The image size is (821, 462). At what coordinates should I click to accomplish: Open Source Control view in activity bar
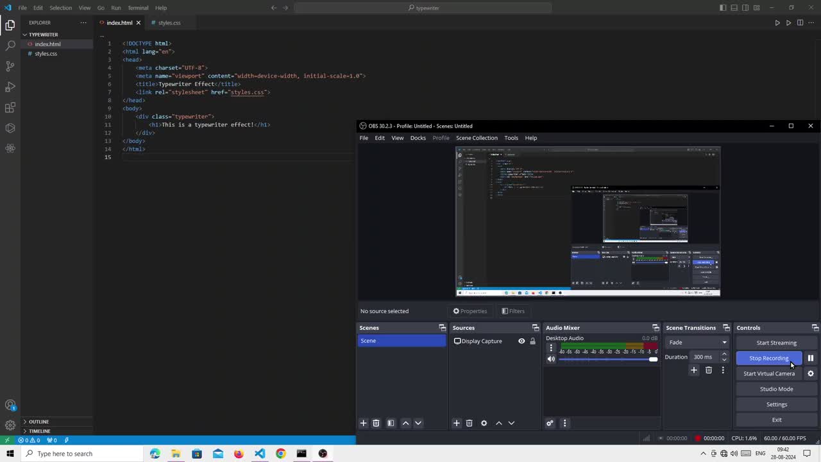pos(10,66)
